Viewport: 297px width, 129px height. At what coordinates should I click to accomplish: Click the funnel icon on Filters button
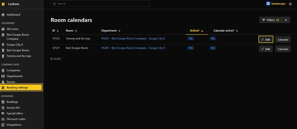click(x=264, y=20)
